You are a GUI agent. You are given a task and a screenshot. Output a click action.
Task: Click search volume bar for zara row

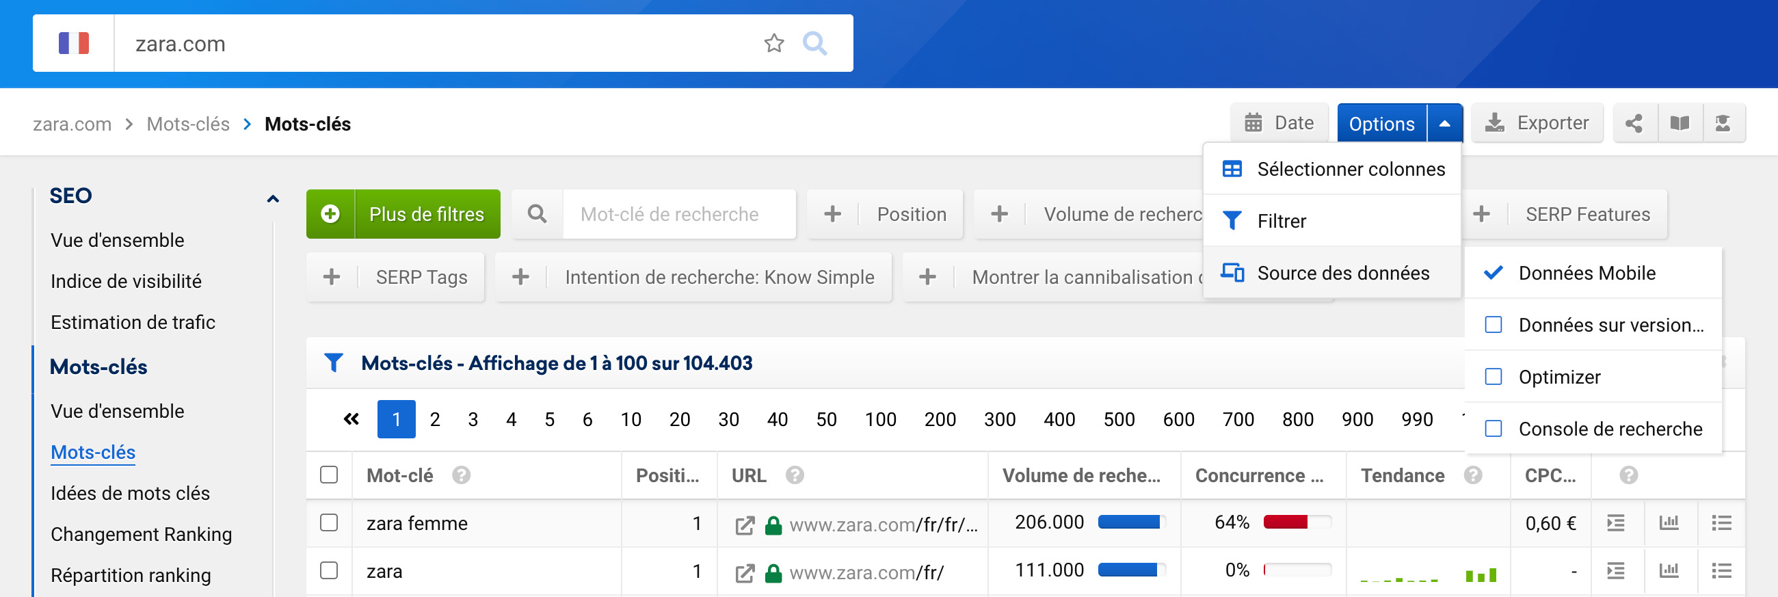(x=1131, y=570)
